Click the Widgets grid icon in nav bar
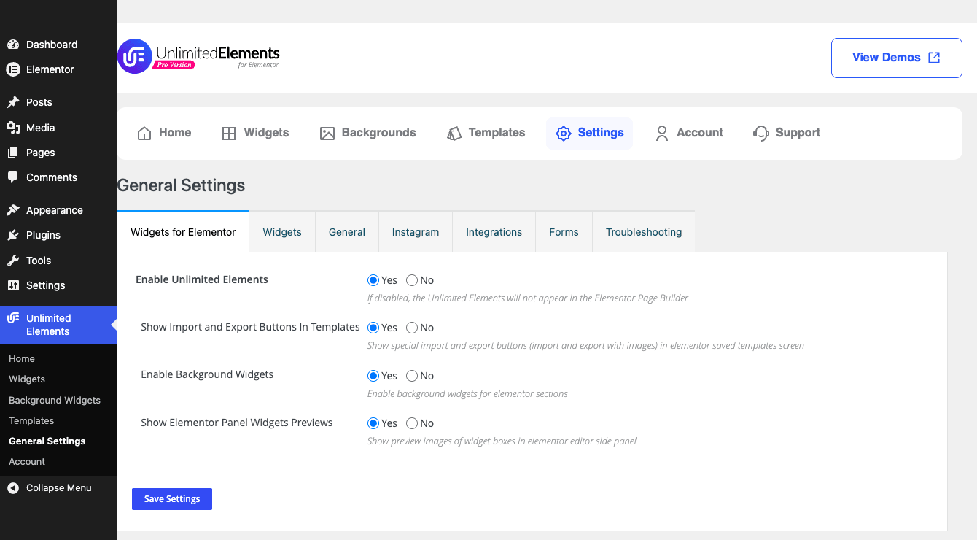 pos(229,133)
